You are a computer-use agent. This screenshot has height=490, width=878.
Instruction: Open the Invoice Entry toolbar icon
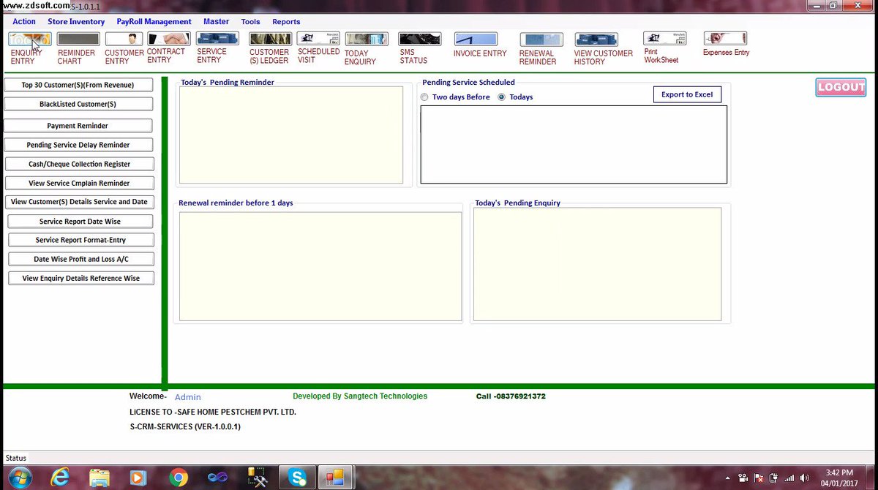tap(476, 39)
